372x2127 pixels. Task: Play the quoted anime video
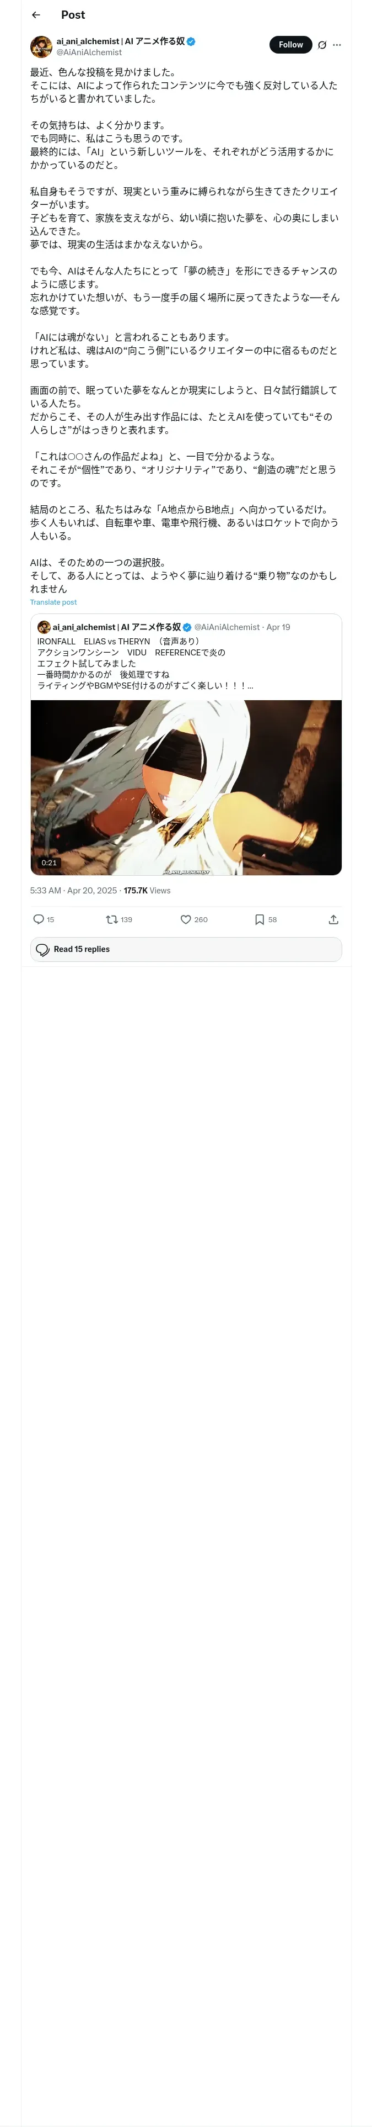coord(186,787)
